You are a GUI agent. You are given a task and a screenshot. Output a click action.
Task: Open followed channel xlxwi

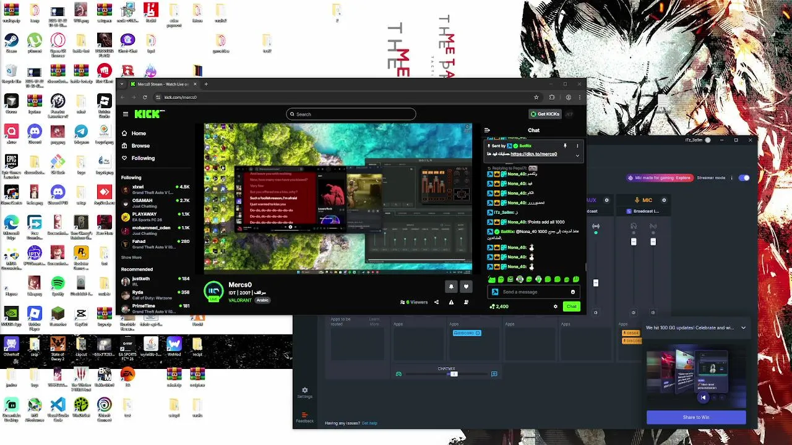pyautogui.click(x=155, y=189)
